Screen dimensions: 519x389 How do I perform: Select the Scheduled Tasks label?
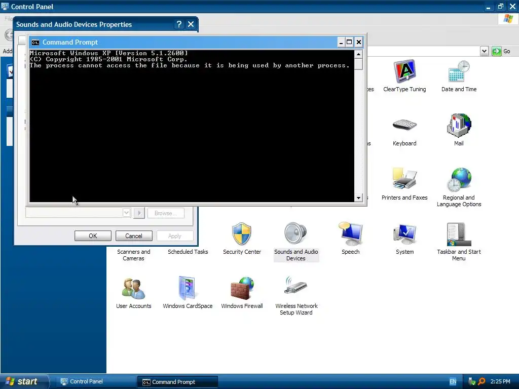(x=188, y=252)
